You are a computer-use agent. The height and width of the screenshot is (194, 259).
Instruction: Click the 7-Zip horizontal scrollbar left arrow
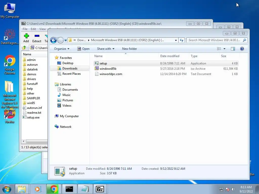click(24, 141)
